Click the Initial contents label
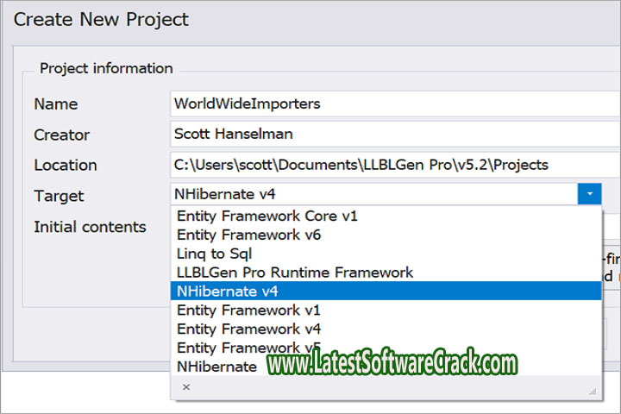621x414 pixels. [90, 227]
